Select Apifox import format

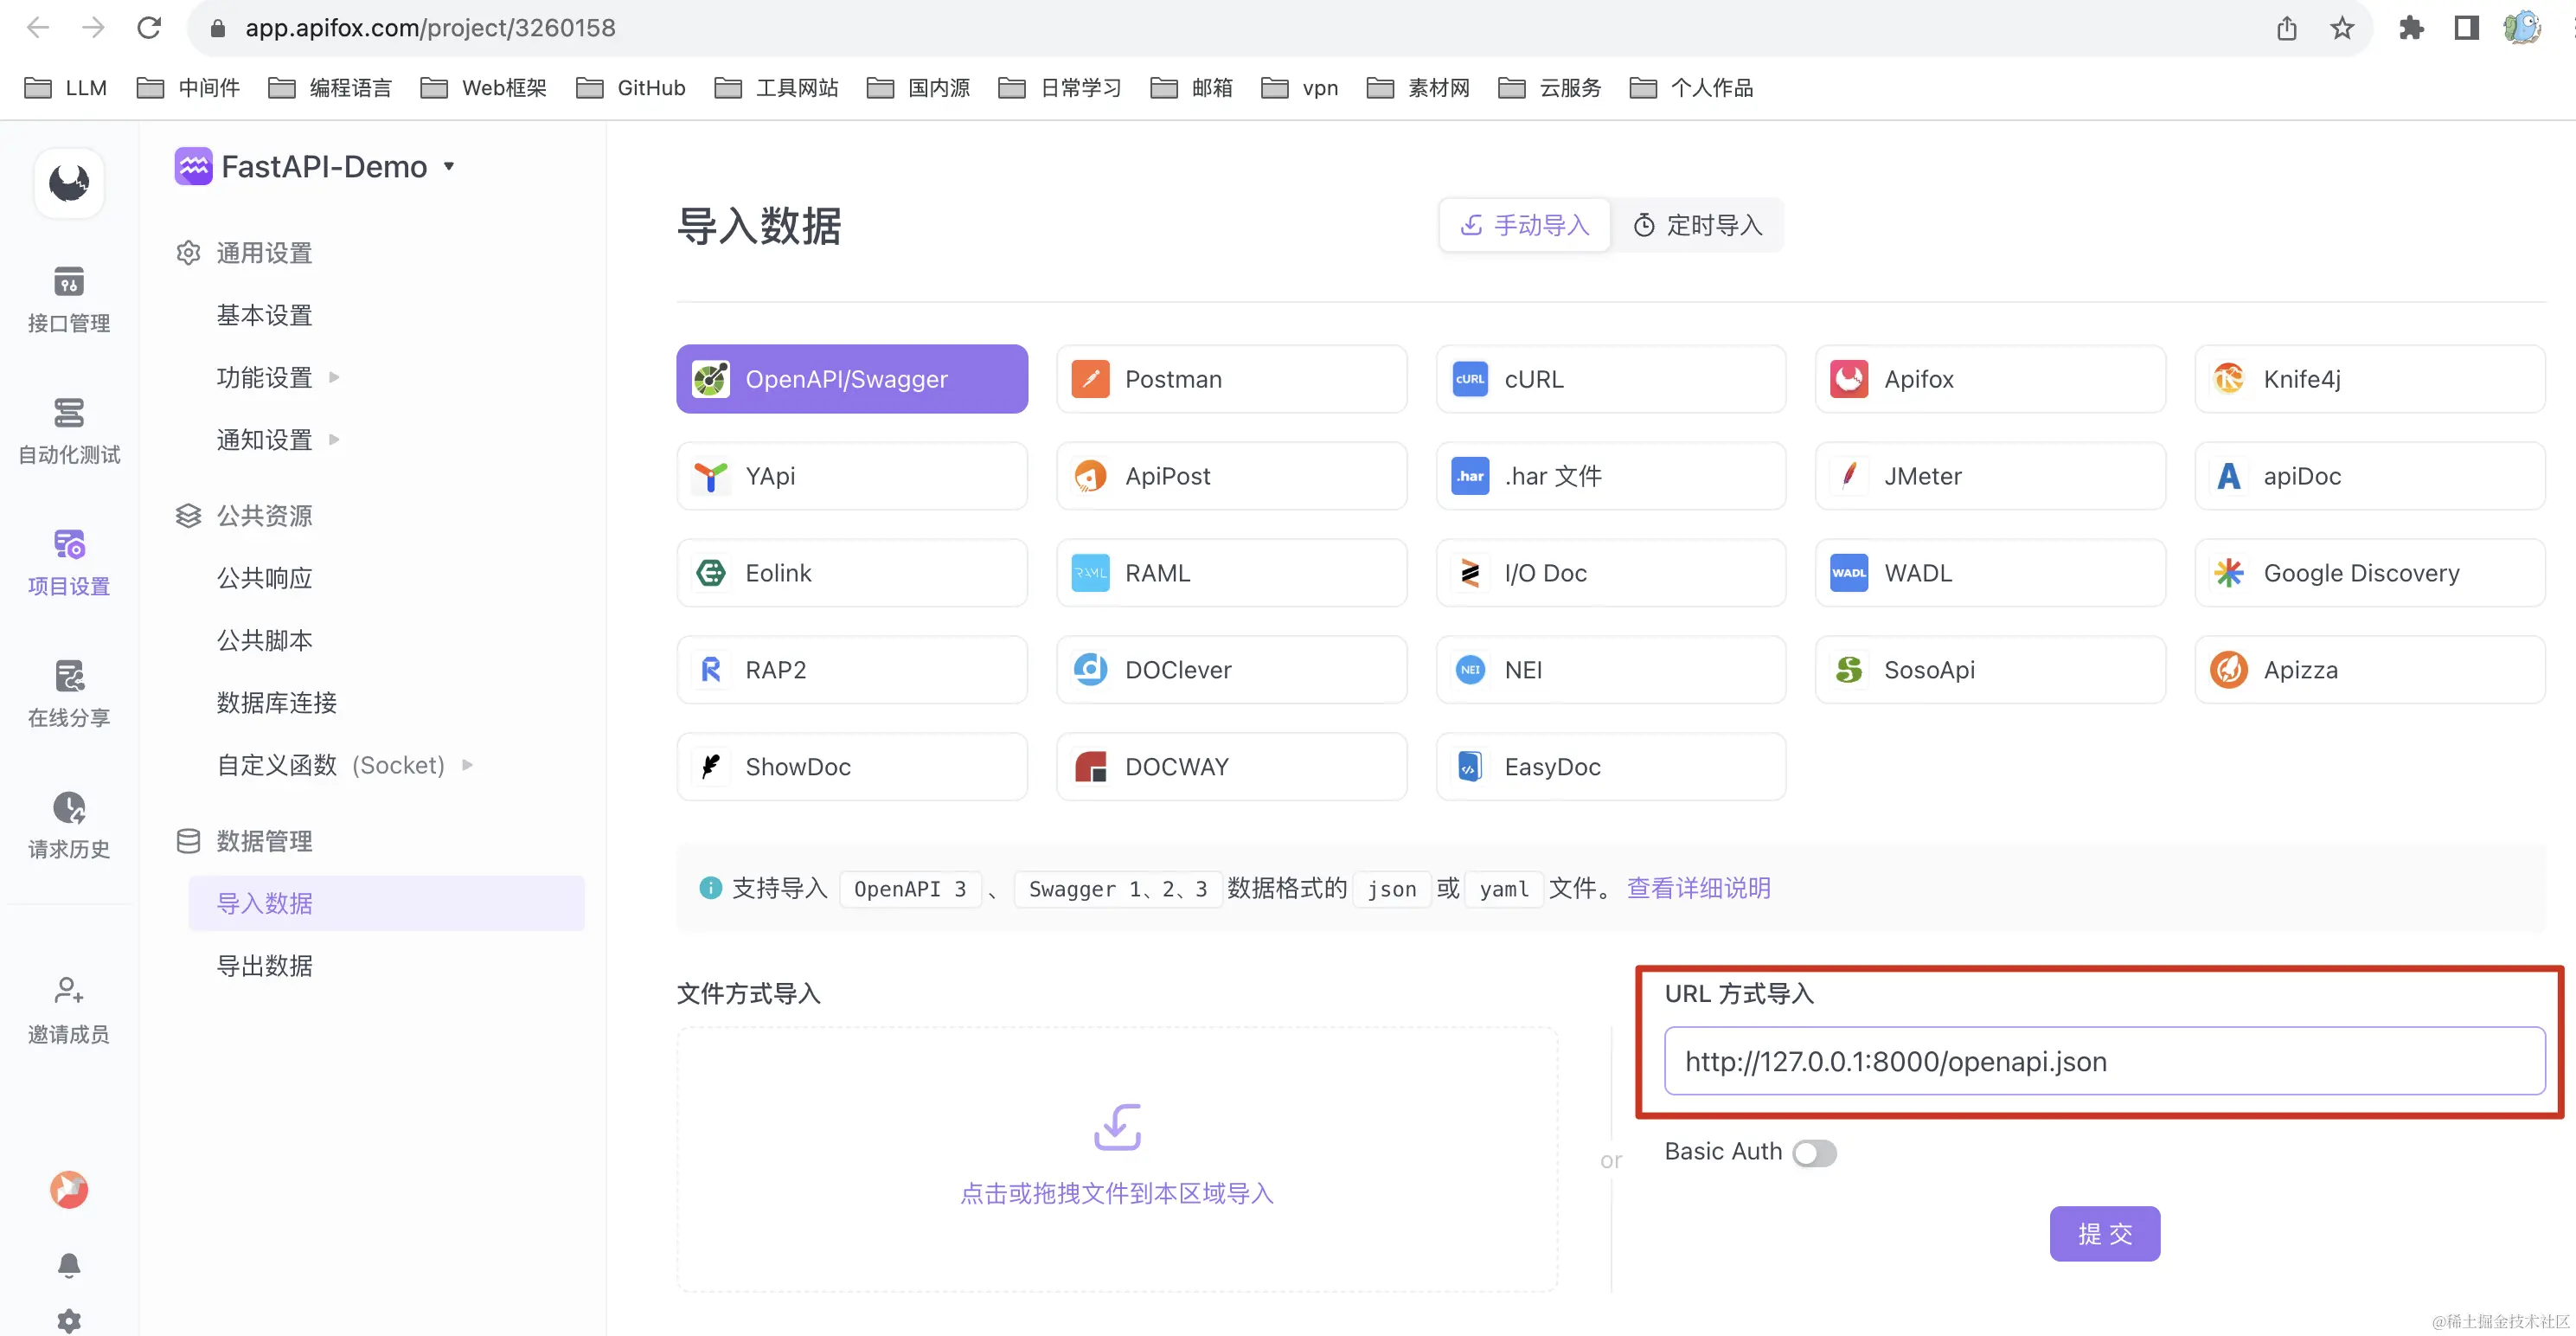click(x=1990, y=379)
